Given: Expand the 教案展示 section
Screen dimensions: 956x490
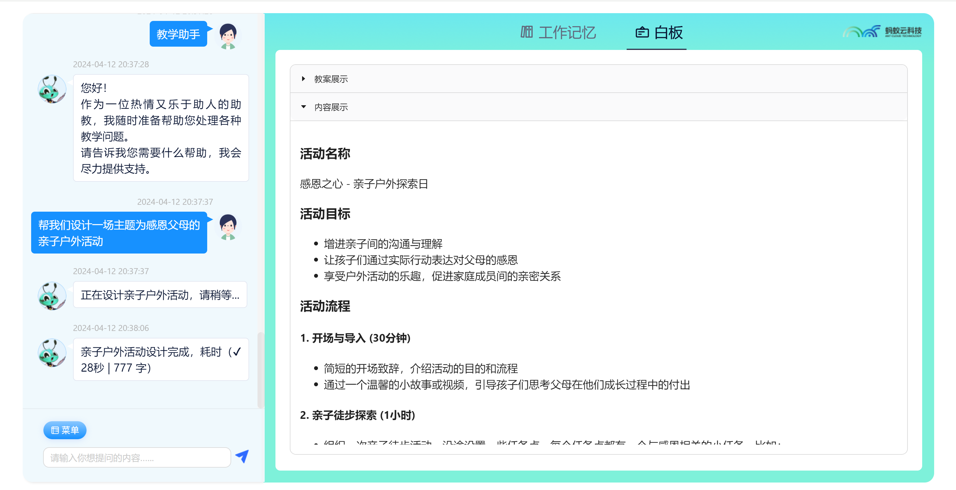Looking at the screenshot, I should click(598, 79).
